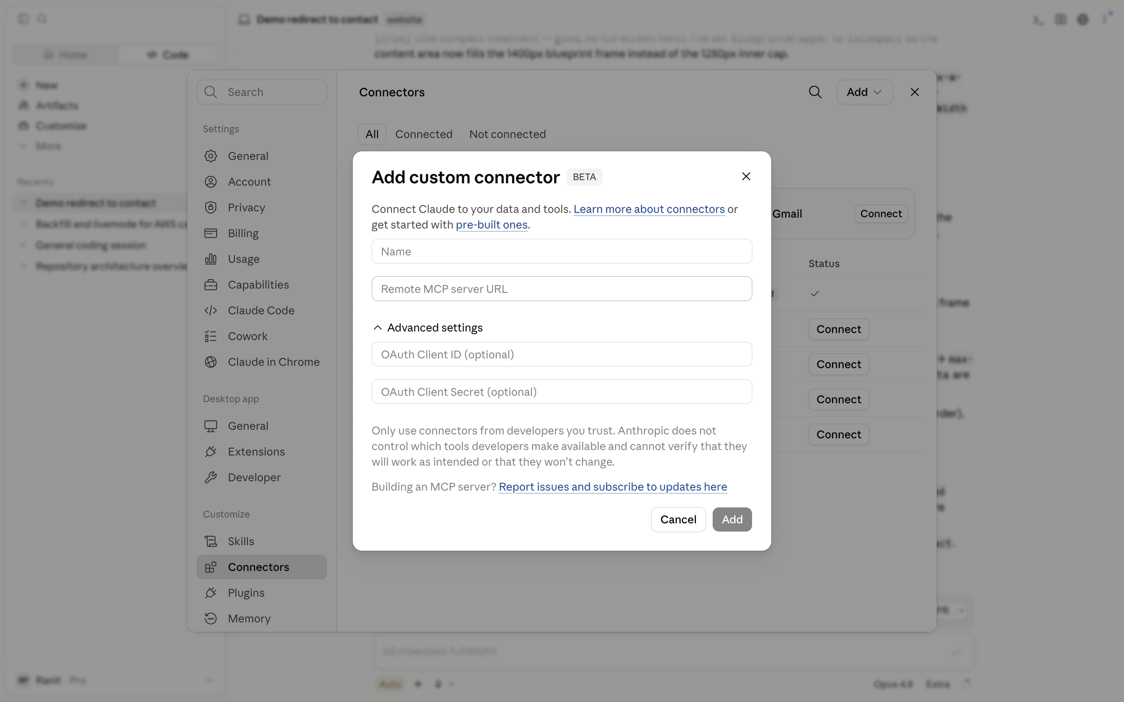1124x702 pixels.
Task: Close the settings window
Action: pos(914,92)
